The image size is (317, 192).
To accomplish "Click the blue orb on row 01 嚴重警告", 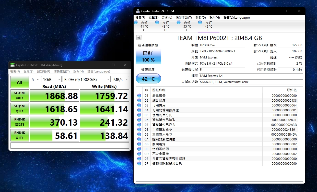I will pyautogui.click(x=139, y=95).
